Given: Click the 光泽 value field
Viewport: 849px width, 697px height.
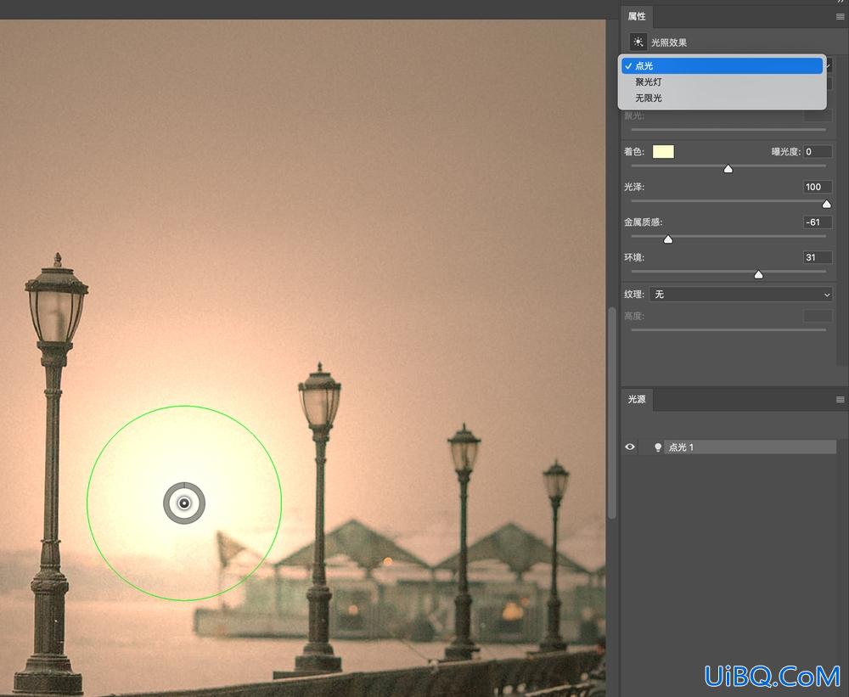Looking at the screenshot, I should [818, 187].
